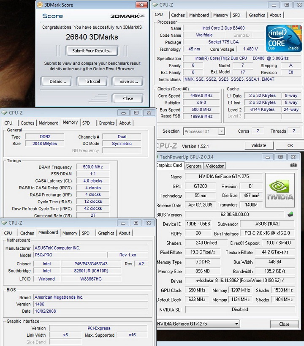Click Close button in 3DMark Score
This screenshot has width=304, height=346.
point(128,98)
